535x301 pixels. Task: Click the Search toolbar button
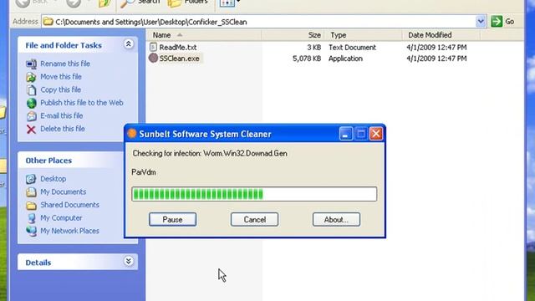[x=140, y=3]
